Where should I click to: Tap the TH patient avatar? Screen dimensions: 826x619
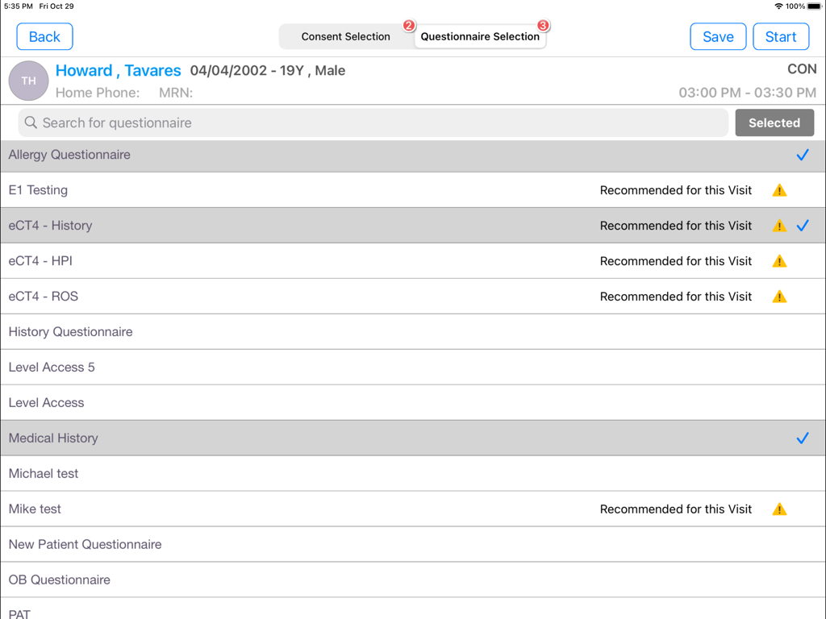click(x=28, y=81)
